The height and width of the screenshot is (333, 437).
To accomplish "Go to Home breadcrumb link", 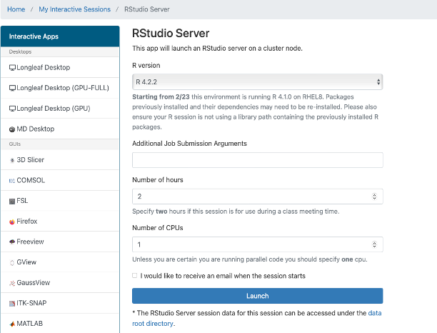I will coord(16,9).
